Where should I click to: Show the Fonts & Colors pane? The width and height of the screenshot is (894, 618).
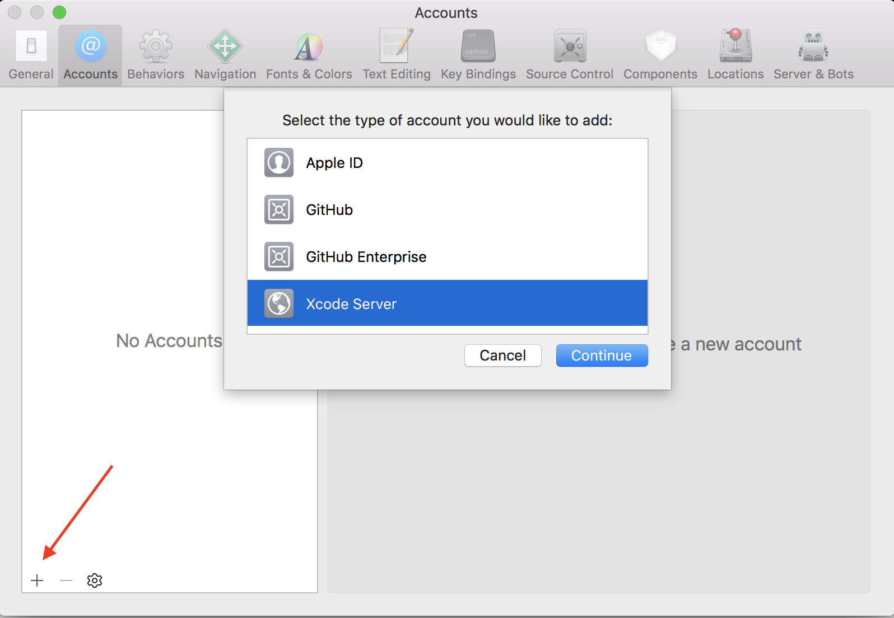tap(309, 55)
